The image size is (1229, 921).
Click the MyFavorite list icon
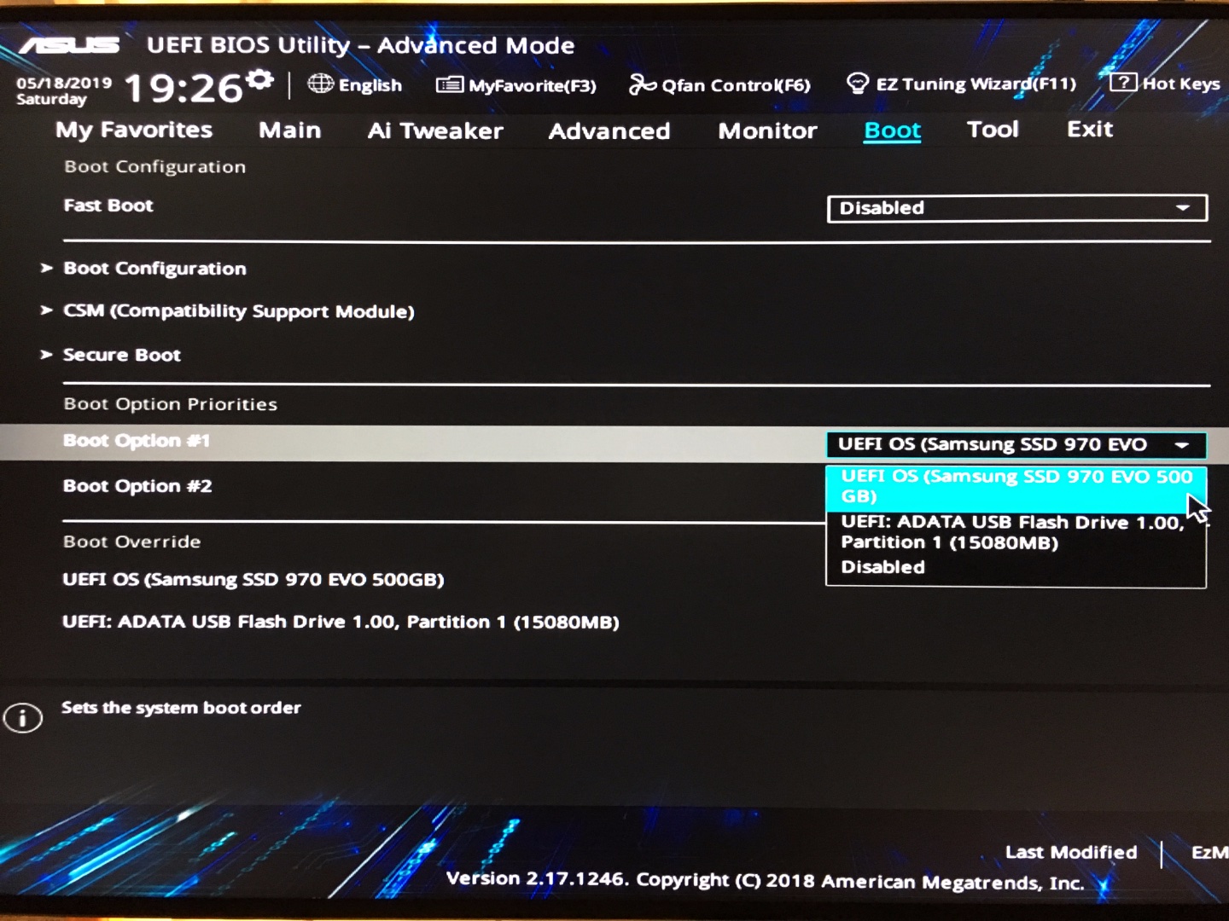450,84
